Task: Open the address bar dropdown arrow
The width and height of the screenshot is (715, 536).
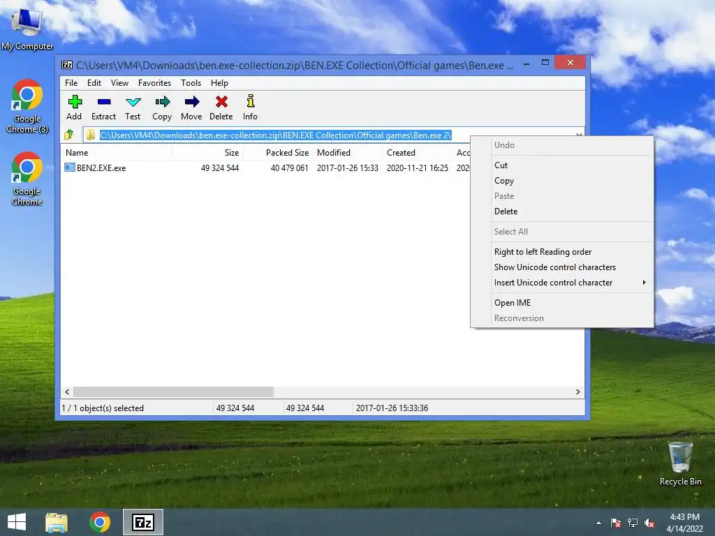Action: pyautogui.click(x=578, y=135)
